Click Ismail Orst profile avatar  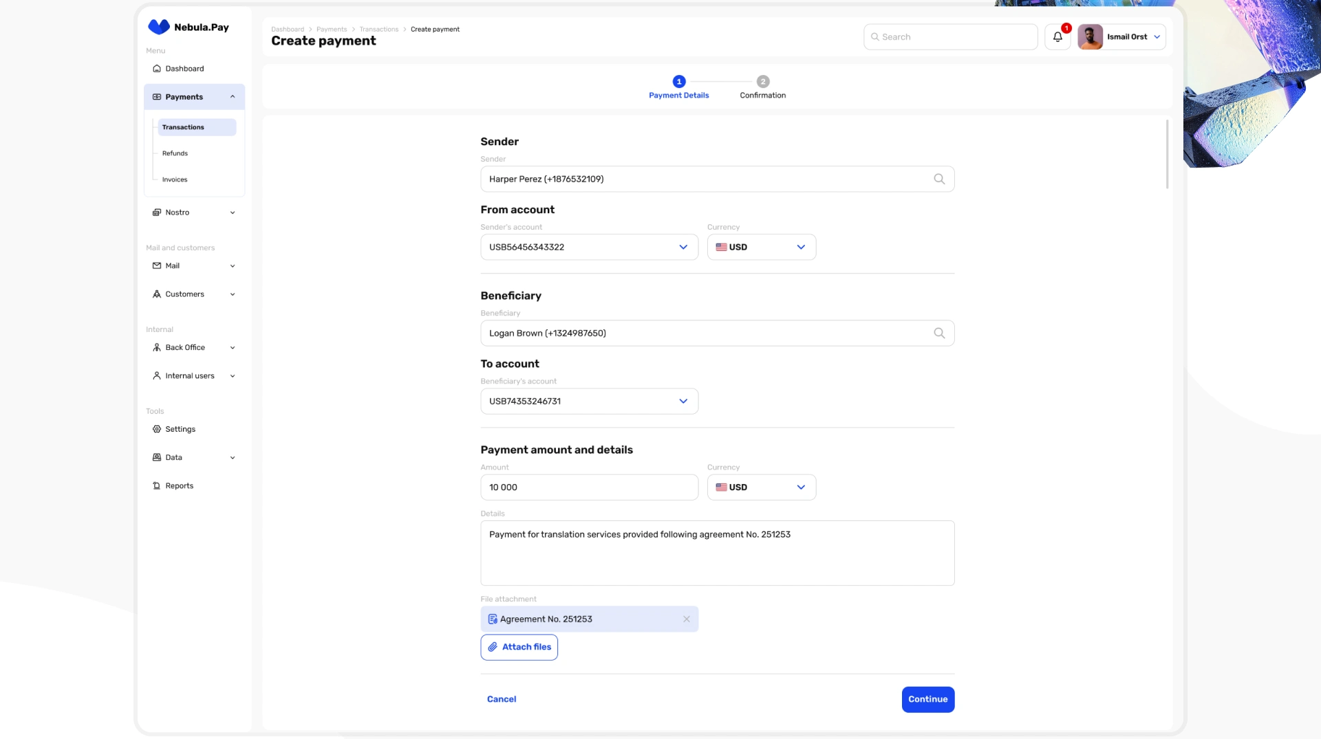1090,37
